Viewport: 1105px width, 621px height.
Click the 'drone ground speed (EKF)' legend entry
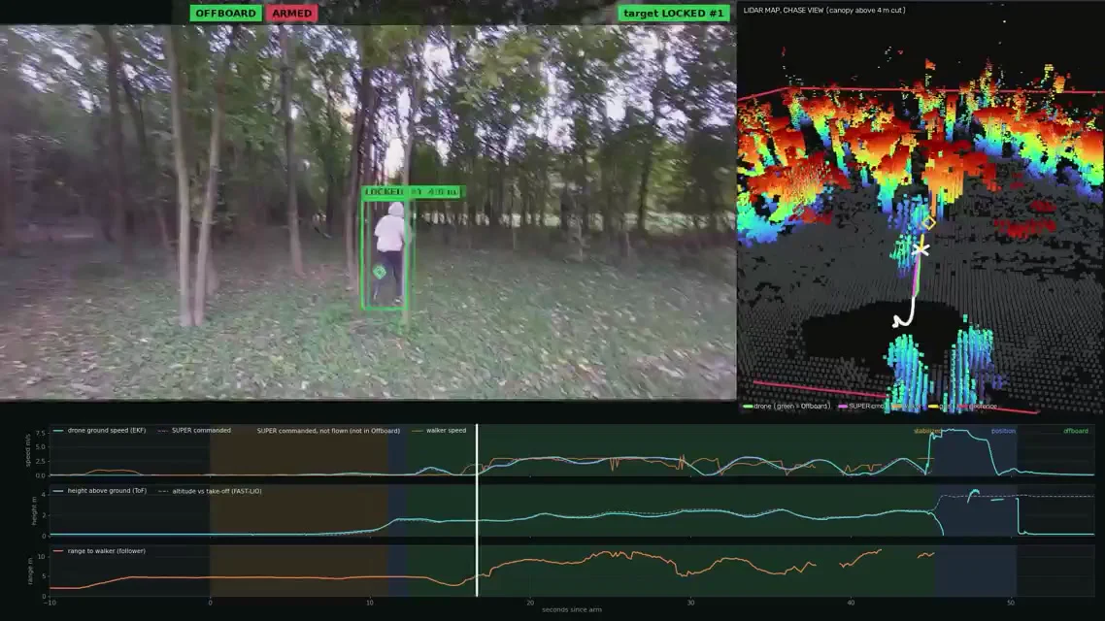99,430
